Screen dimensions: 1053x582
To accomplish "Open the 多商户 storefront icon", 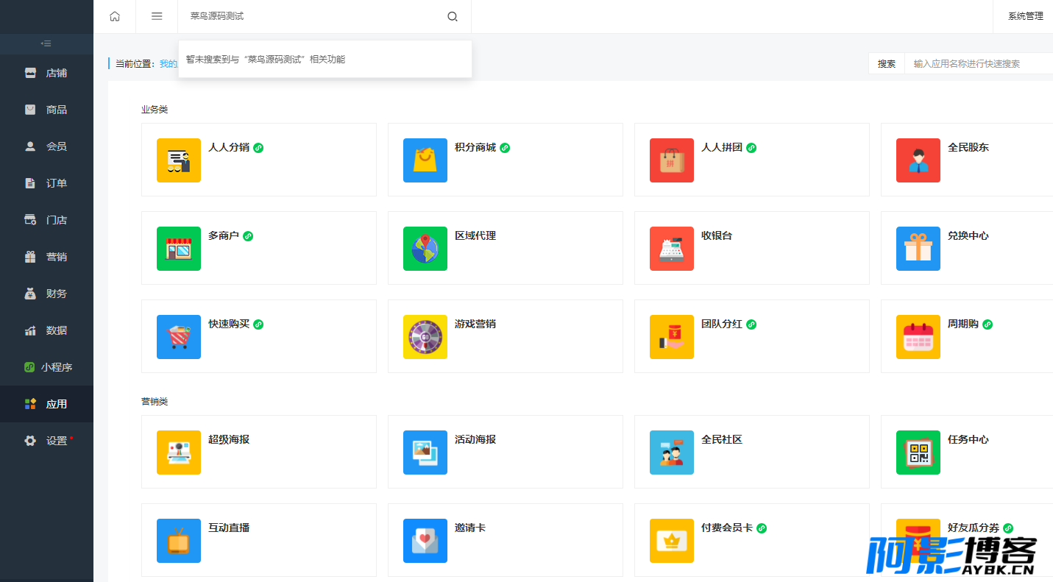I will click(x=179, y=249).
